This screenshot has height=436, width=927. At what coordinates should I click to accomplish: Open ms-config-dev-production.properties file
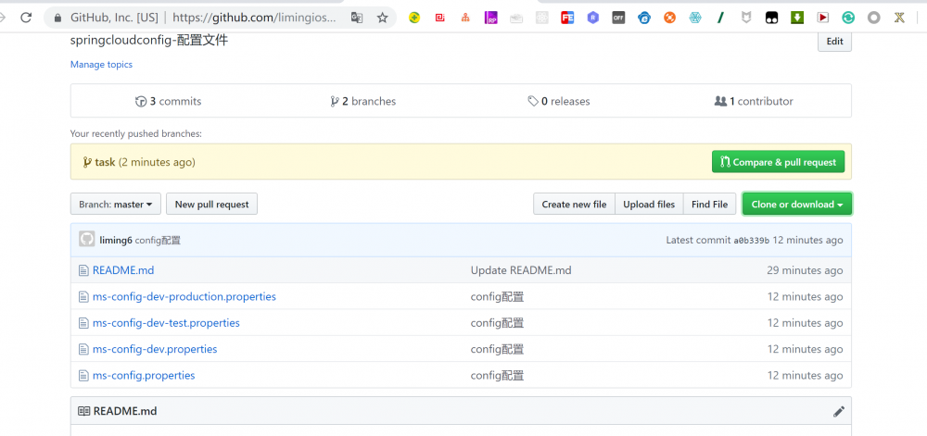tap(184, 296)
